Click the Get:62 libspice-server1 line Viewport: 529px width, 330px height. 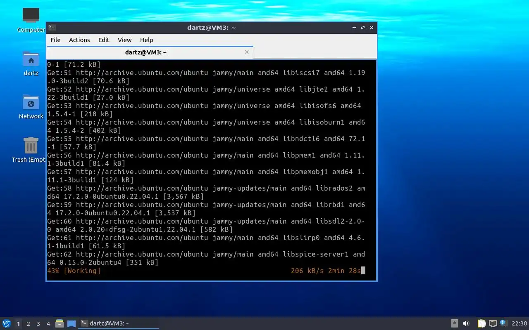[x=206, y=258]
